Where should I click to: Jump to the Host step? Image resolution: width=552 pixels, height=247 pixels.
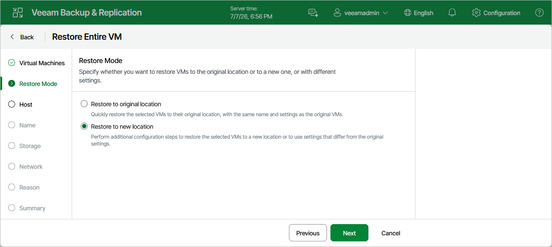coord(26,104)
